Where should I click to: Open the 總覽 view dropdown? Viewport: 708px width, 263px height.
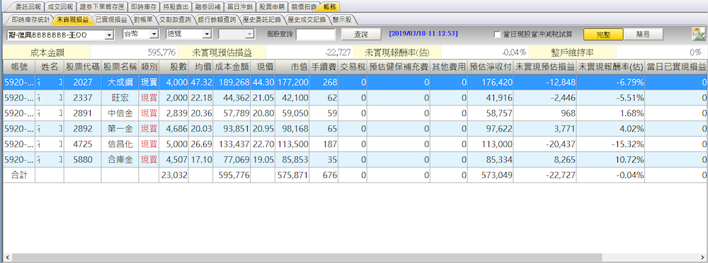189,34
